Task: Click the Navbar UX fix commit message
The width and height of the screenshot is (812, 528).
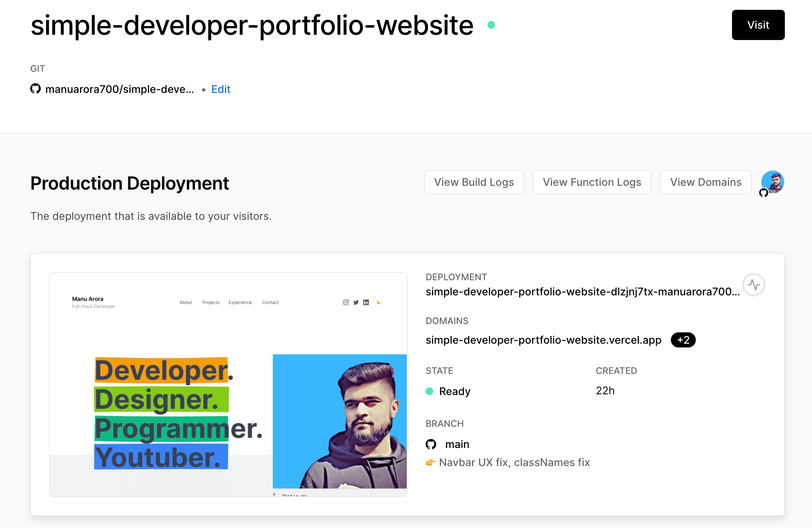Action: tap(514, 462)
